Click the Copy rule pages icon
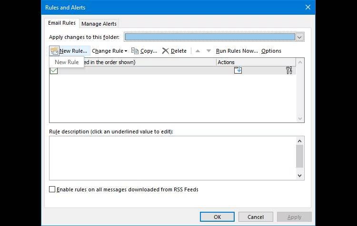Image resolution: width=357 pixels, height=226 pixels. (135, 51)
